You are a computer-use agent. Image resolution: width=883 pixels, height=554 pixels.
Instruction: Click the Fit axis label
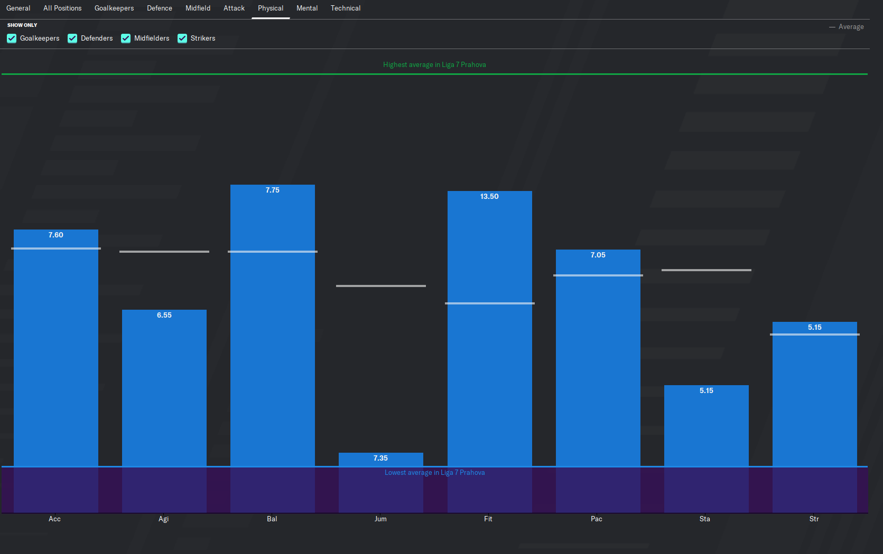[x=488, y=519]
